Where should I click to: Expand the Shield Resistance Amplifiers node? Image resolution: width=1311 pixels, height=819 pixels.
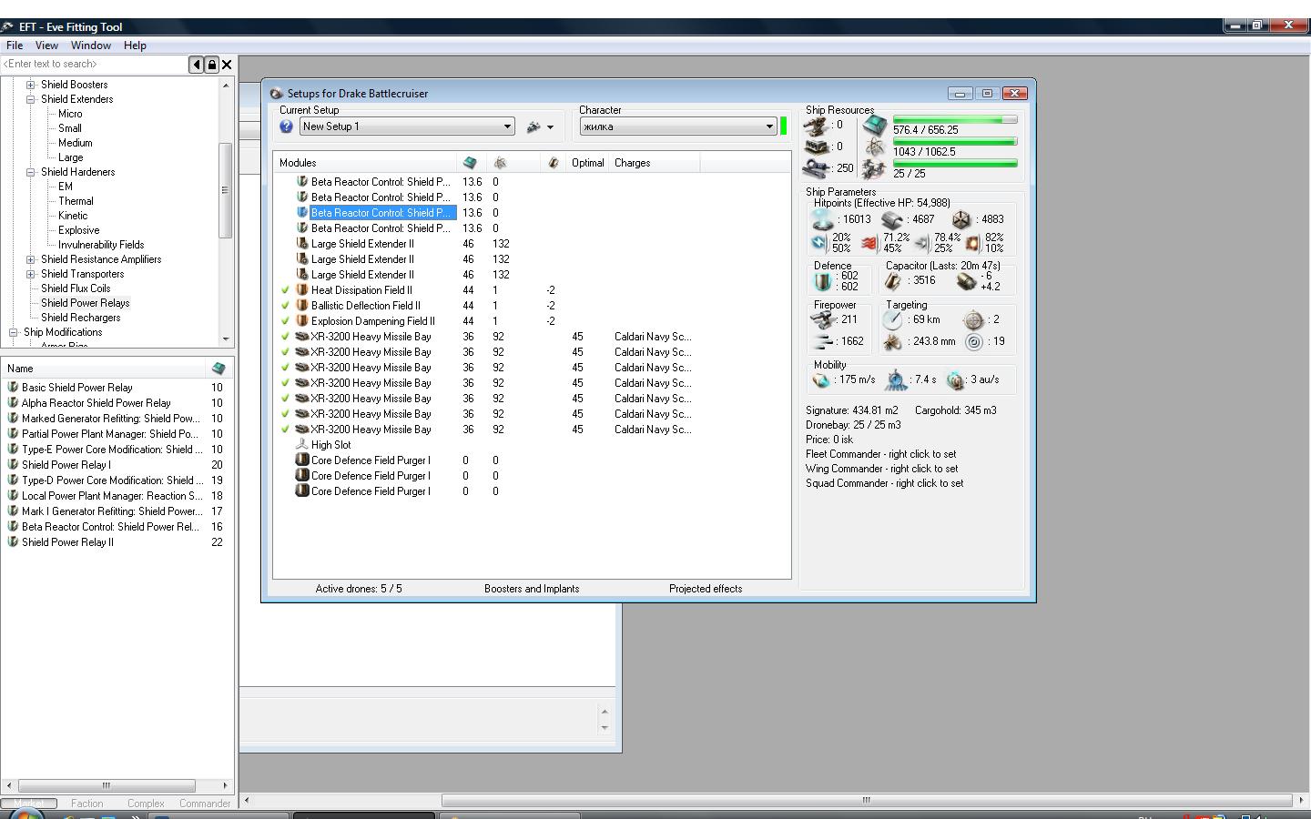click(30, 259)
